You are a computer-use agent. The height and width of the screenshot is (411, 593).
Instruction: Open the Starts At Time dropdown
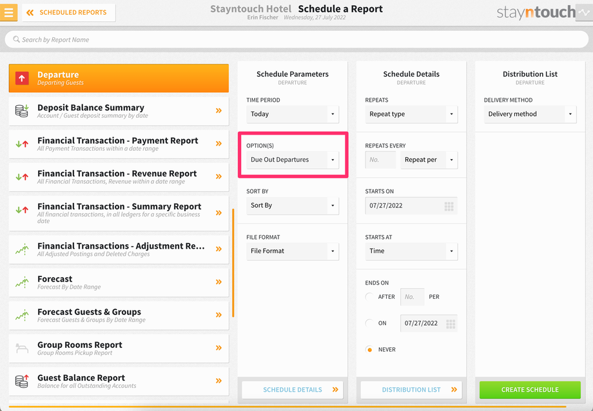(411, 251)
